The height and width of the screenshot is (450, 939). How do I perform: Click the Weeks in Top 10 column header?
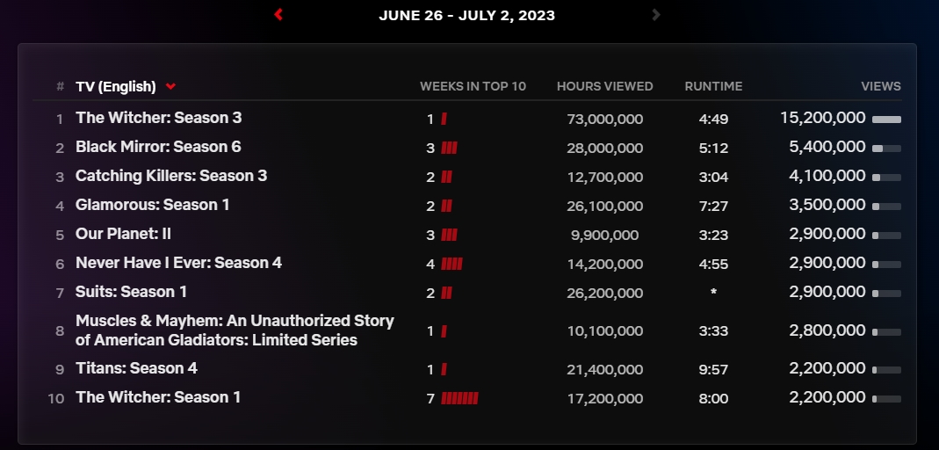(473, 86)
